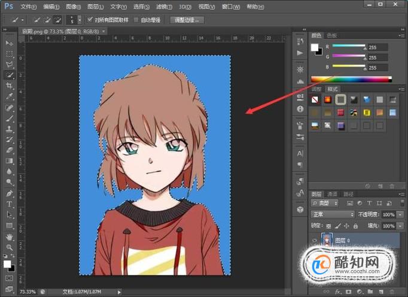408x297 pixels.
Task: Hide 图层 0 with eye icon
Action: [314, 240]
